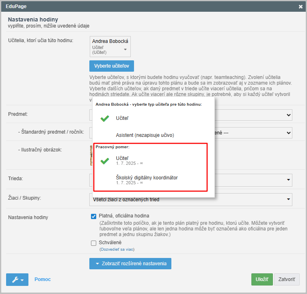Enable the 'Schválené' checkbox
The width and height of the screenshot is (307, 294).
pyautogui.click(x=93, y=243)
